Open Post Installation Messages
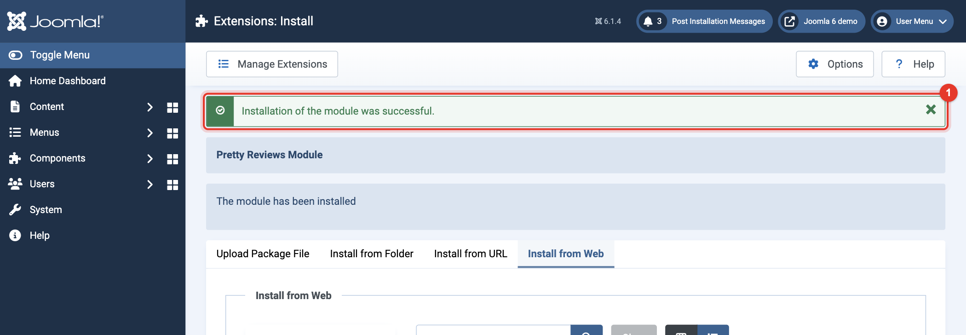Viewport: 966px width, 335px height. coord(704,21)
